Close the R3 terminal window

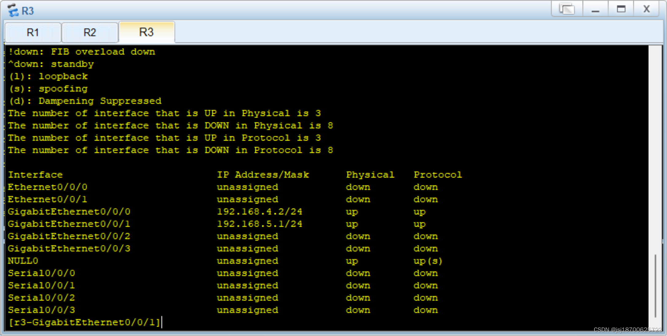click(x=646, y=9)
